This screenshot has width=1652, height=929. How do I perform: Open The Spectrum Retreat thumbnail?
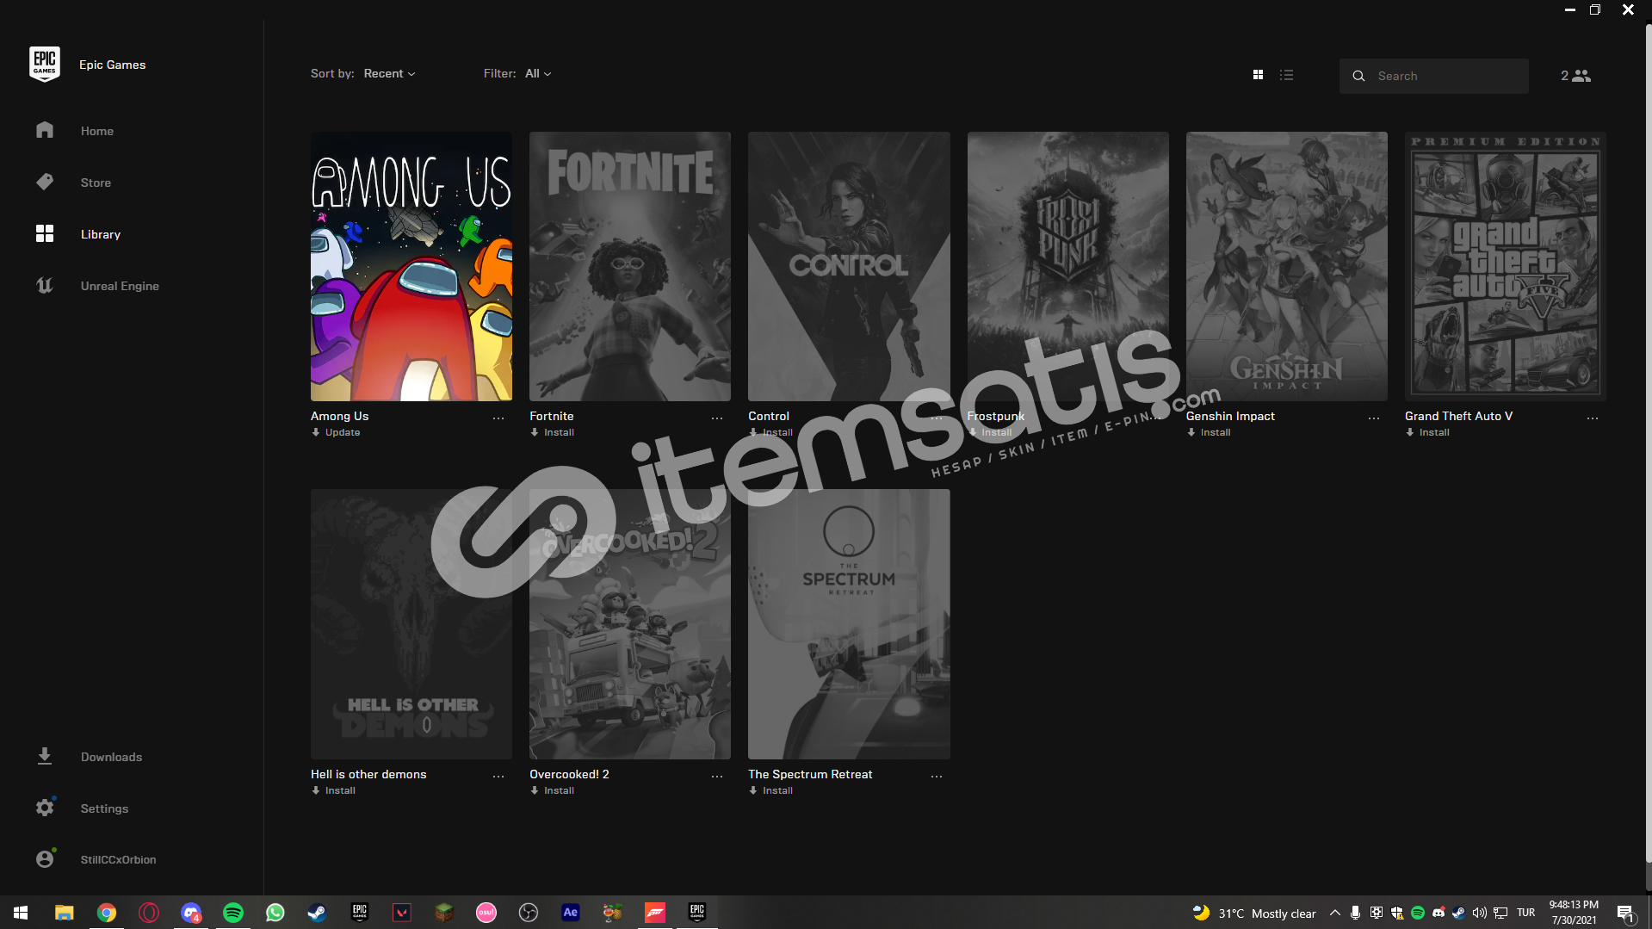click(x=849, y=624)
